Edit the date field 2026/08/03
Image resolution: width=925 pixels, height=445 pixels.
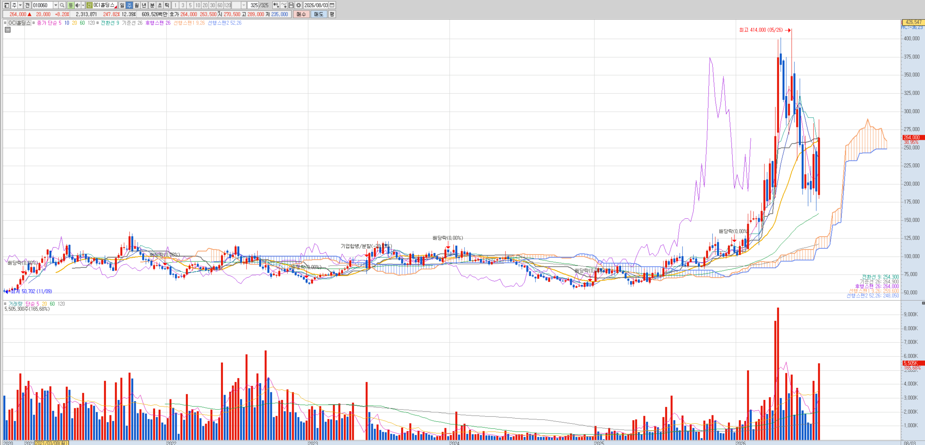[316, 5]
